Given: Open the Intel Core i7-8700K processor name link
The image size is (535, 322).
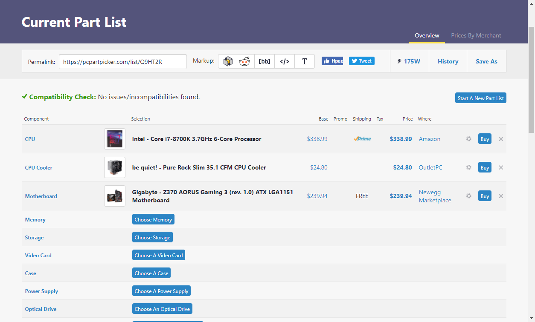Looking at the screenshot, I should coord(197,139).
